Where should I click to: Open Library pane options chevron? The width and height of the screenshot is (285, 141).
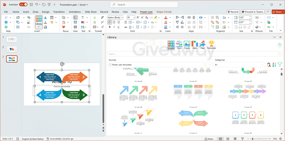275,37
